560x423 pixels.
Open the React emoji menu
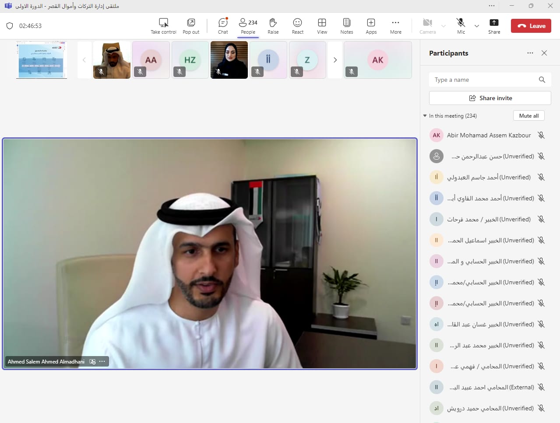pos(298,26)
